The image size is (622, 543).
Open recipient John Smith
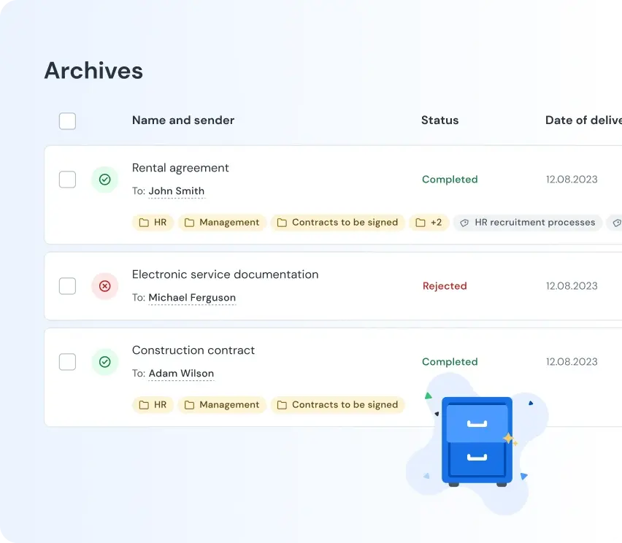coord(177,190)
